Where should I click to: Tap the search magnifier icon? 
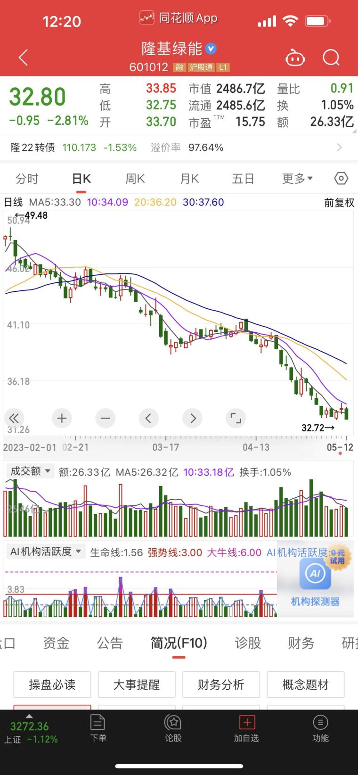331,58
